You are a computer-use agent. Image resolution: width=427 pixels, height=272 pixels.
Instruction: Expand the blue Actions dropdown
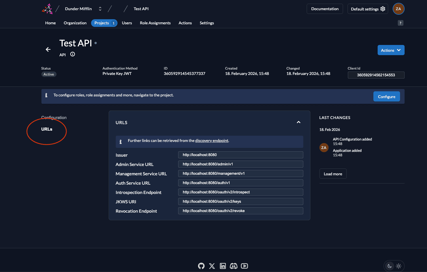pos(391,50)
